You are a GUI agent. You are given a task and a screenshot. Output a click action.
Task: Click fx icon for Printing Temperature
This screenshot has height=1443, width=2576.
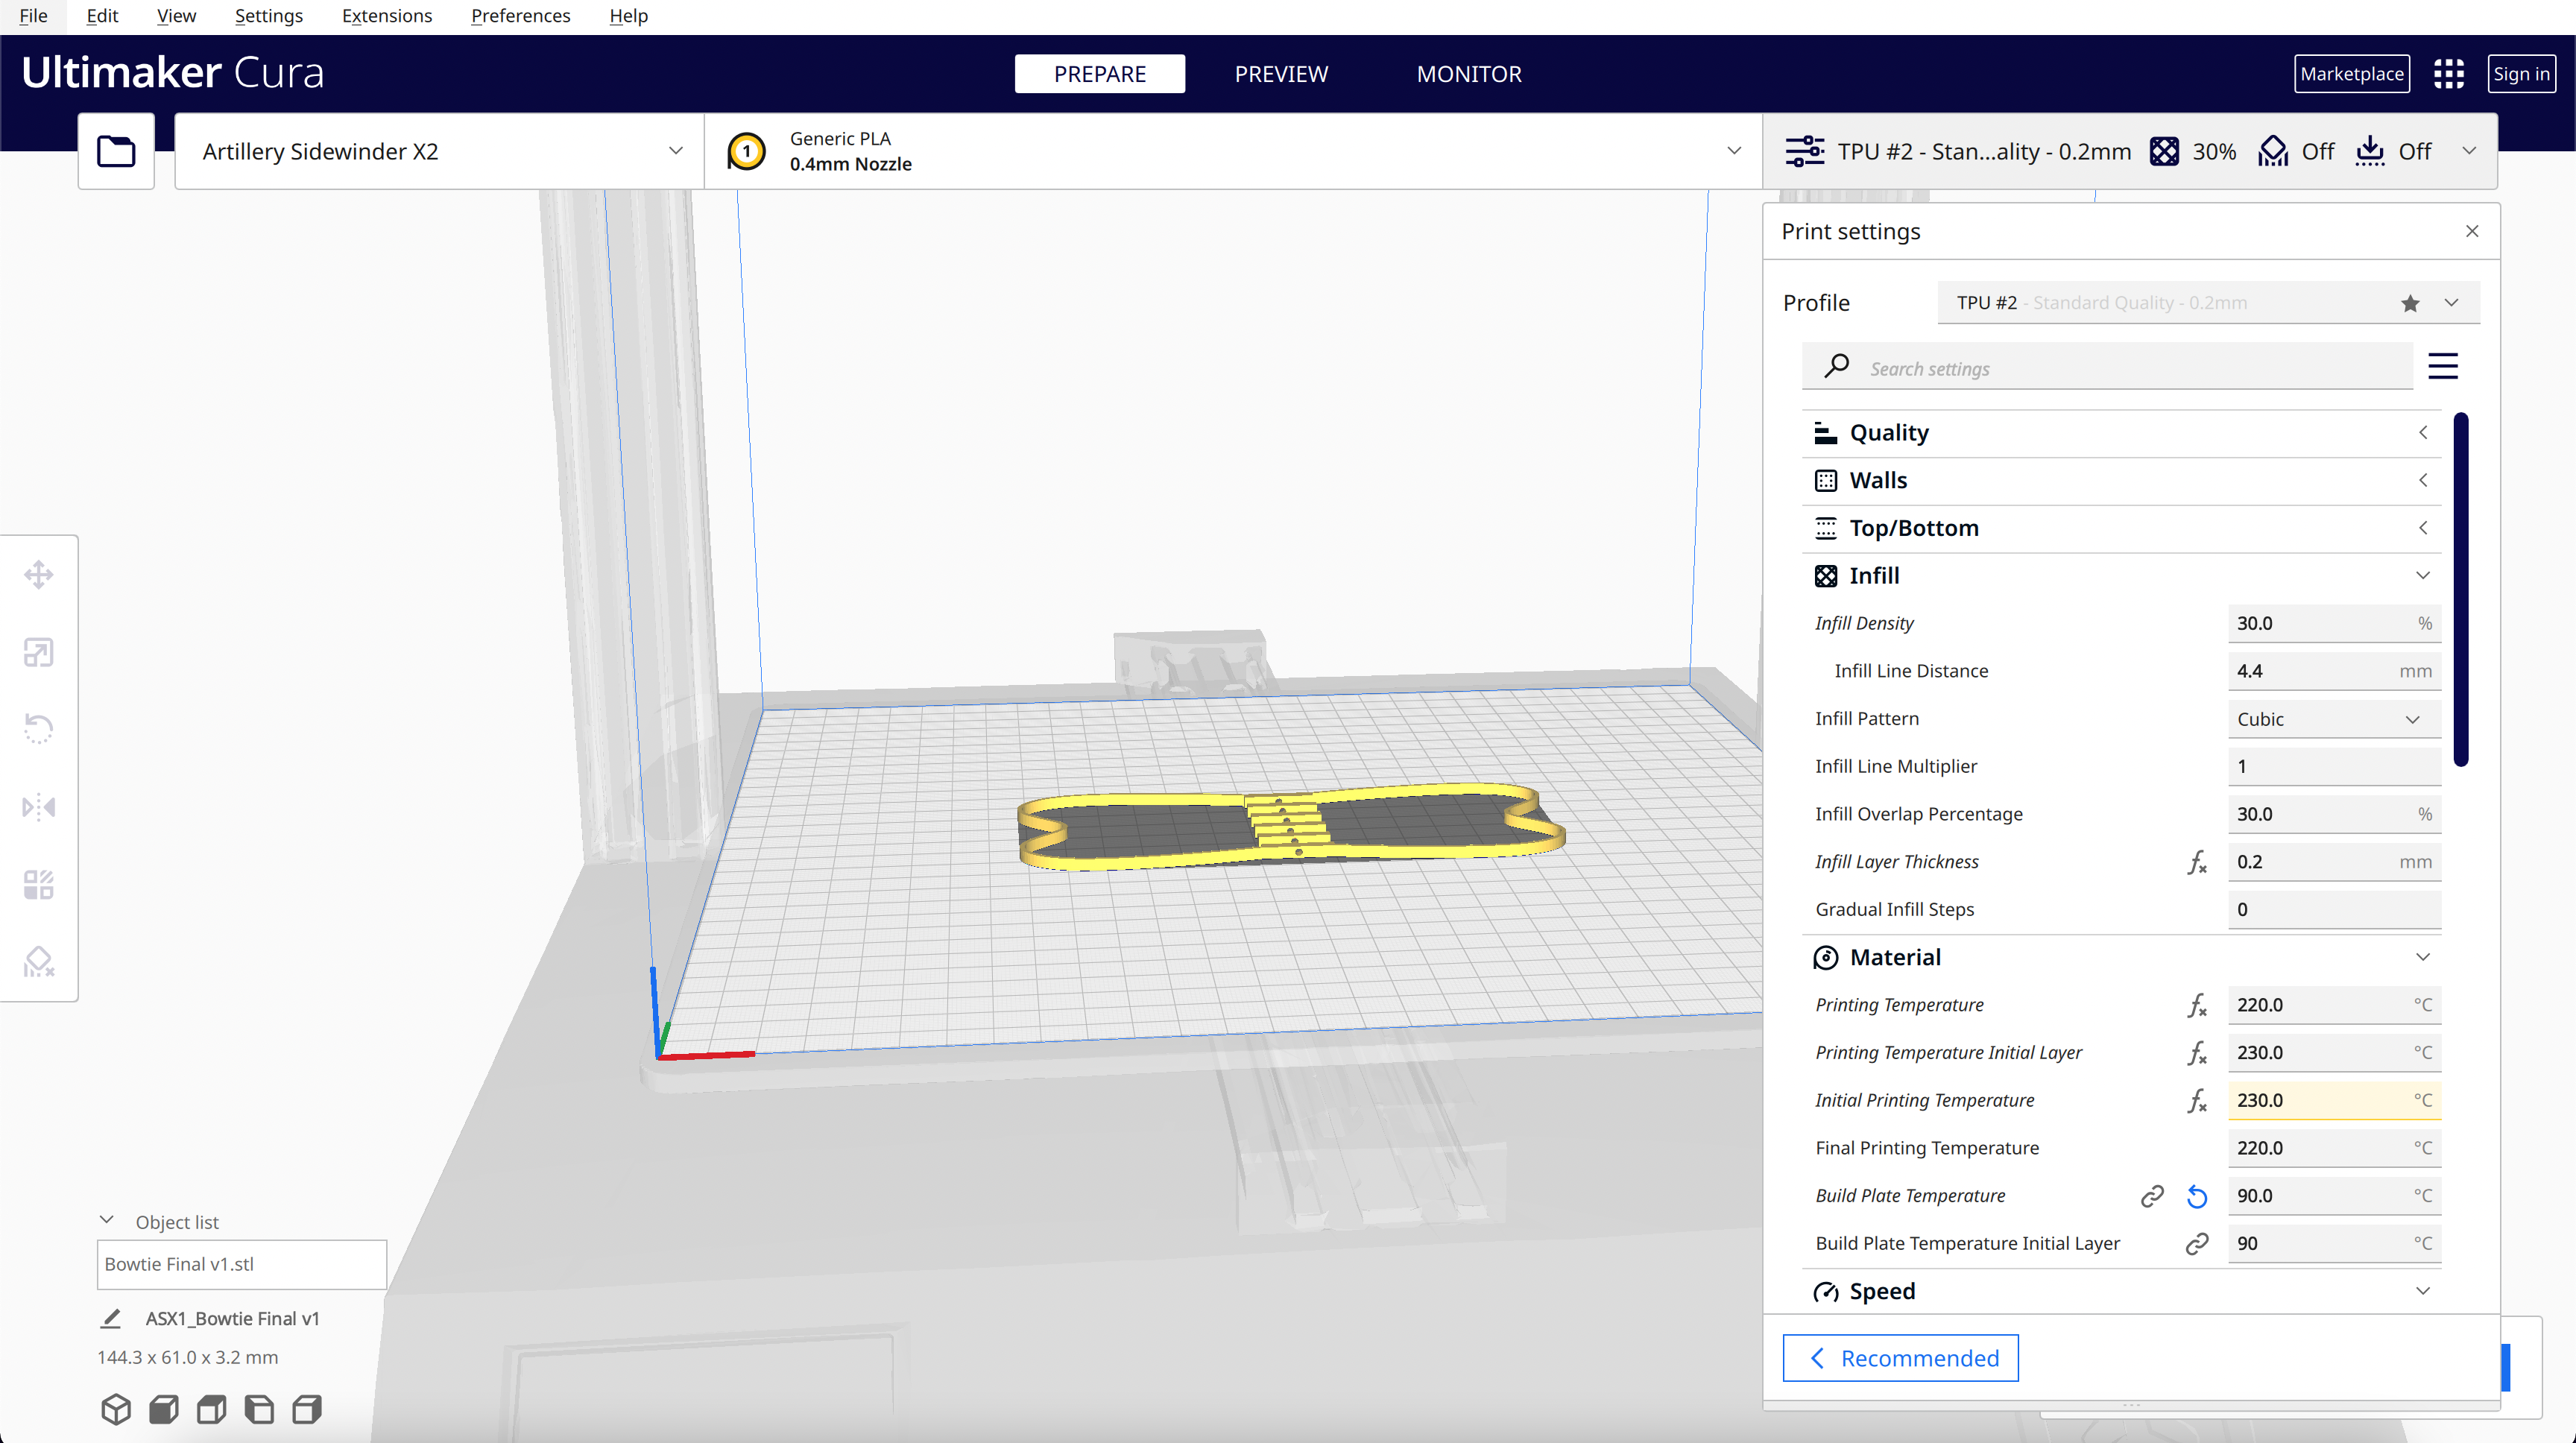[x=2197, y=1005]
